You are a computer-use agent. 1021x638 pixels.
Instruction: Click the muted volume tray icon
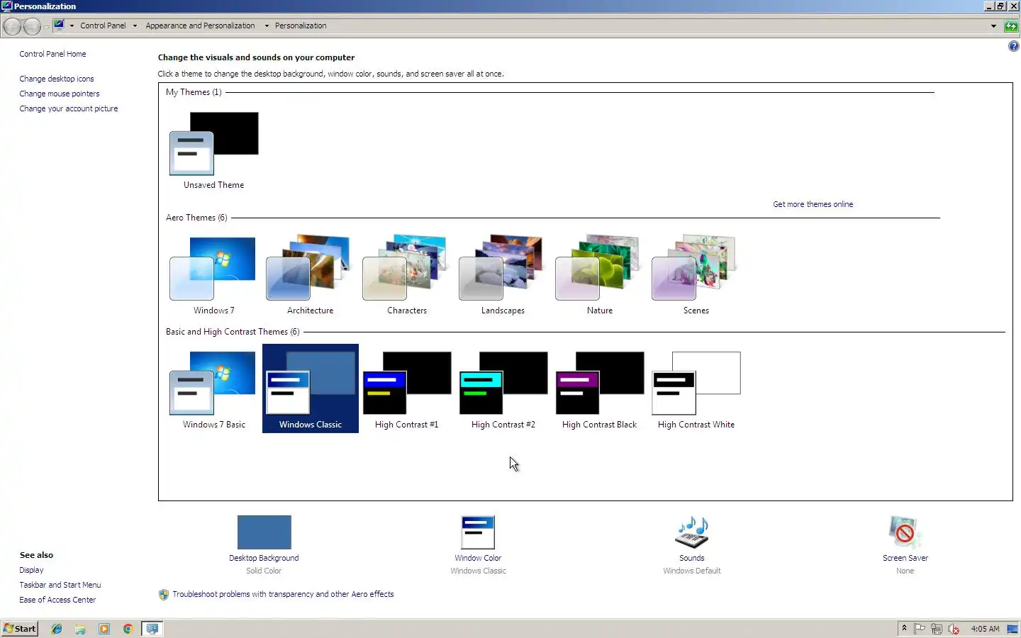pos(954,629)
